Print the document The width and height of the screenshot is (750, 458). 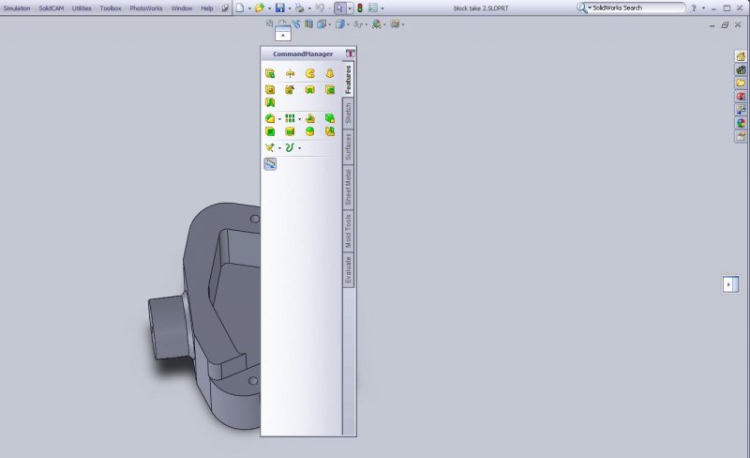coord(299,8)
